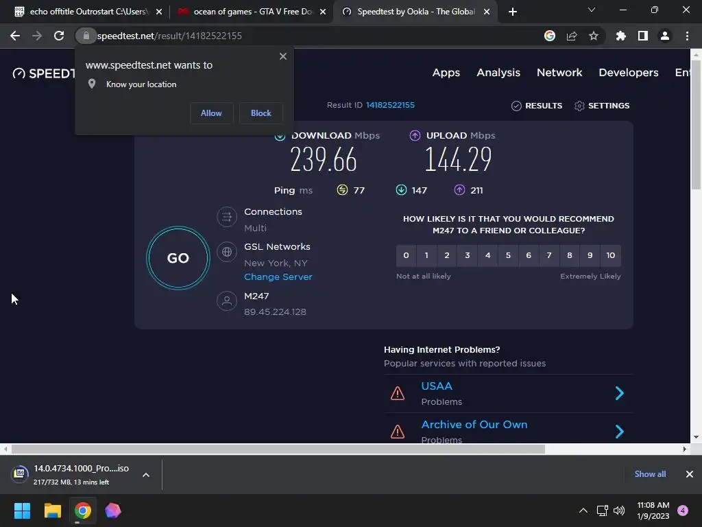The width and height of the screenshot is (702, 527).
Task: Open network icon in system tray
Action: point(602,511)
